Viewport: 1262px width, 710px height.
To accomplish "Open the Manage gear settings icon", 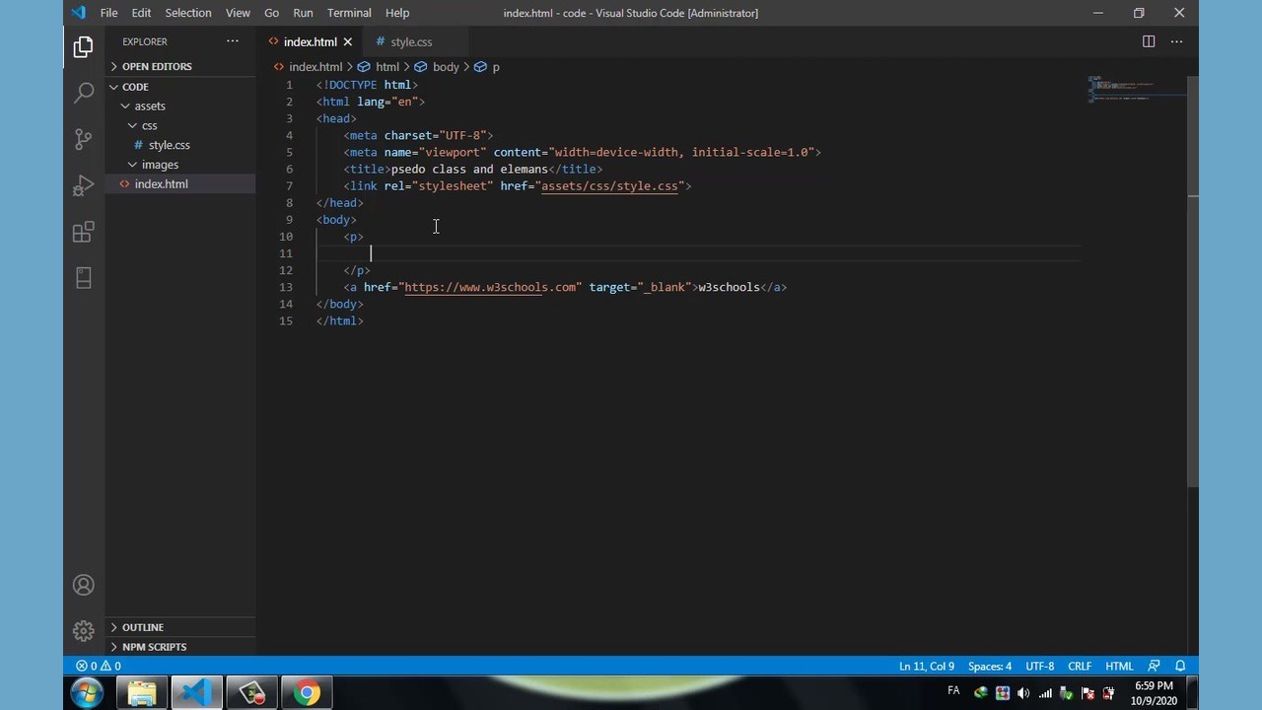I will click(84, 631).
